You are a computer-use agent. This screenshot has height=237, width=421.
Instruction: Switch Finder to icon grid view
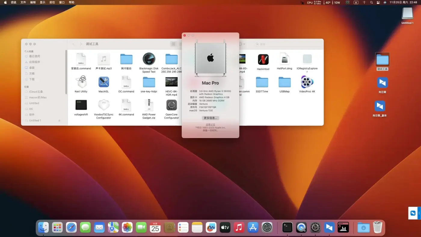[174, 44]
